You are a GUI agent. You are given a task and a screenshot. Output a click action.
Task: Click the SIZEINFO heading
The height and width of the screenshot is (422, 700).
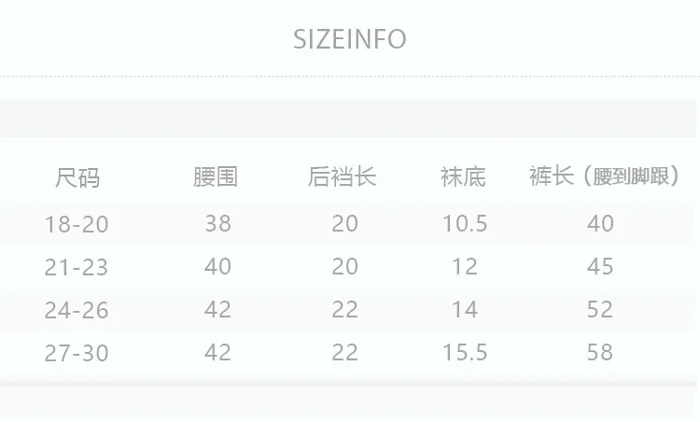pos(350,39)
